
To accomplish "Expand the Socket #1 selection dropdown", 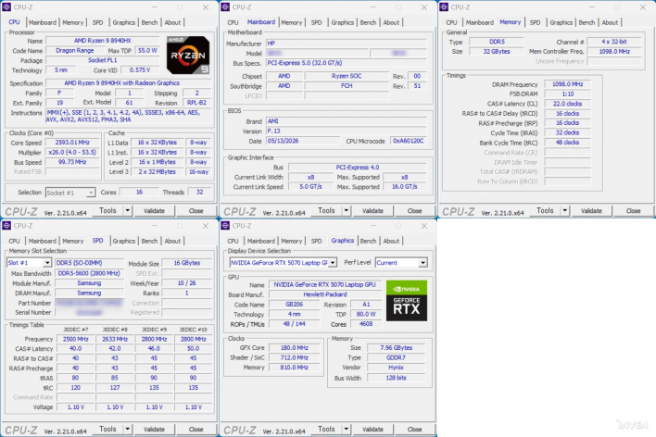I will pyautogui.click(x=91, y=193).
